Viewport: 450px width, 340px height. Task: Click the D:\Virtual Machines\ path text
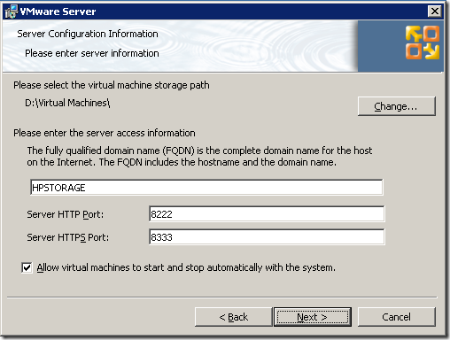(67, 103)
